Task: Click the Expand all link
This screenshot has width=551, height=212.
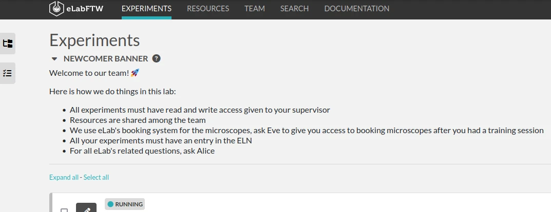Action: pos(64,177)
